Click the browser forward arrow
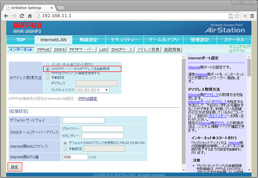The image size is (258, 178). coord(14,16)
